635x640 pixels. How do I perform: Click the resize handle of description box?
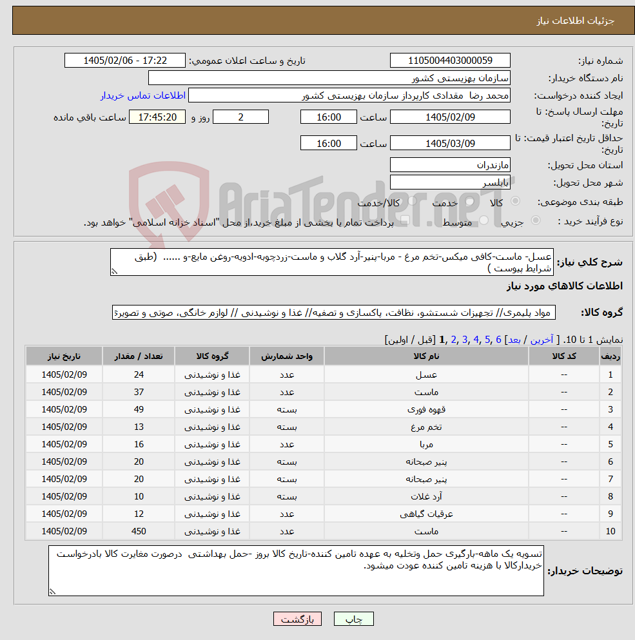tap(114, 271)
